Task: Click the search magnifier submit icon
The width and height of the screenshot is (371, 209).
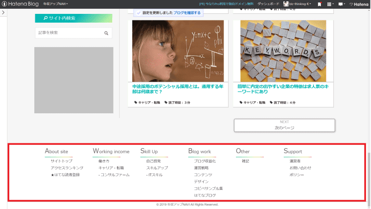Action: (106, 33)
